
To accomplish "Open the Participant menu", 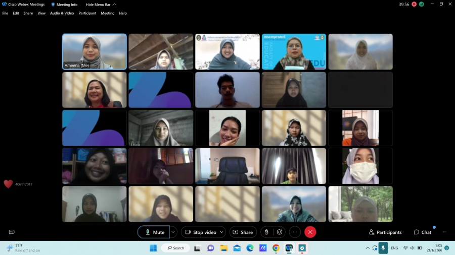I will pyautogui.click(x=87, y=13).
